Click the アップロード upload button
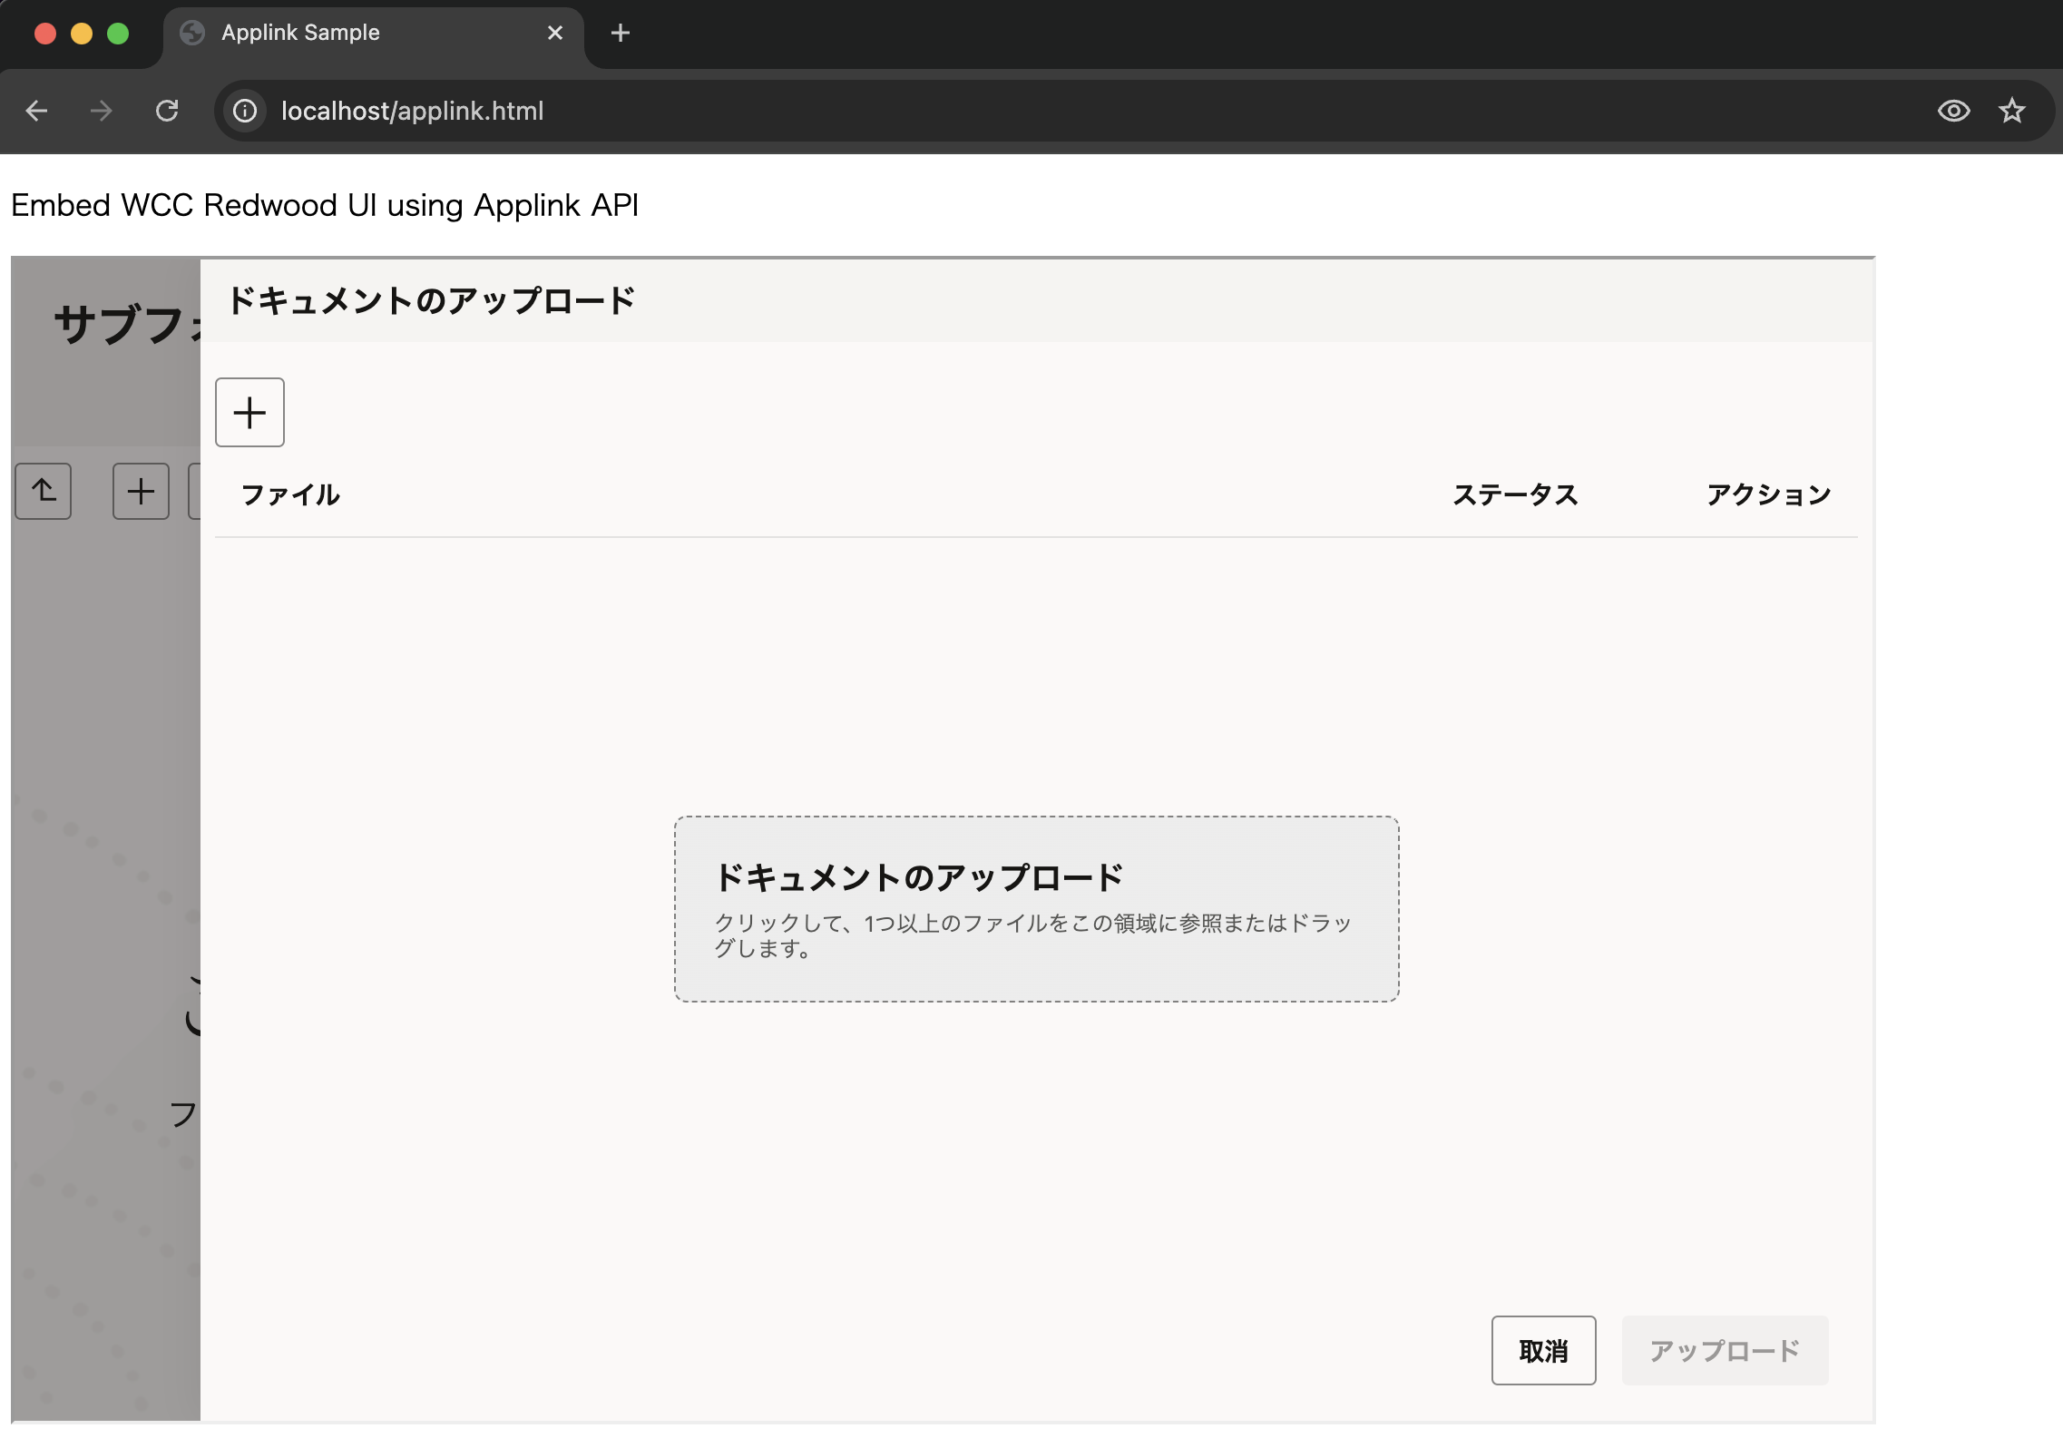The image size is (2063, 1448). (1725, 1351)
